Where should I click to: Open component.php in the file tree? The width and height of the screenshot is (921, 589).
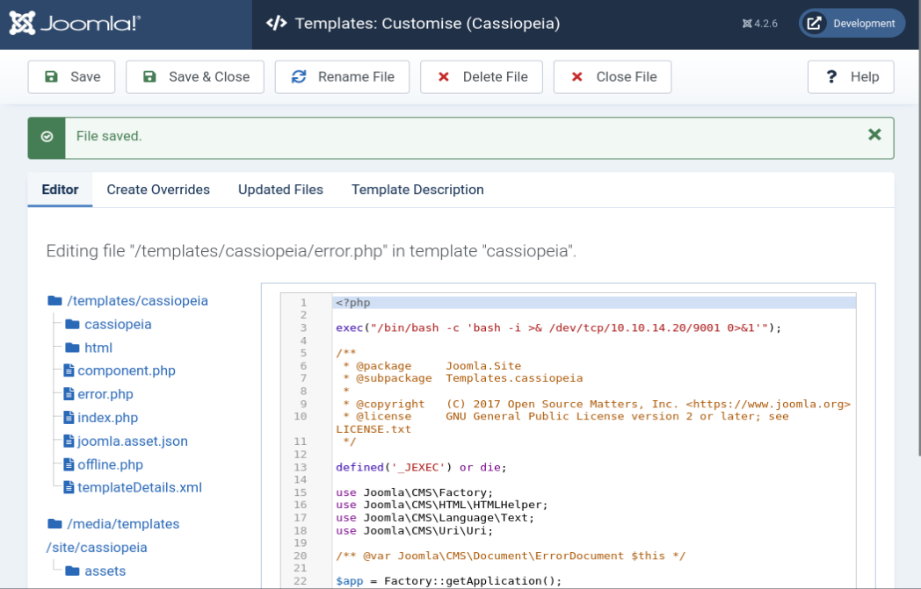[x=127, y=370]
